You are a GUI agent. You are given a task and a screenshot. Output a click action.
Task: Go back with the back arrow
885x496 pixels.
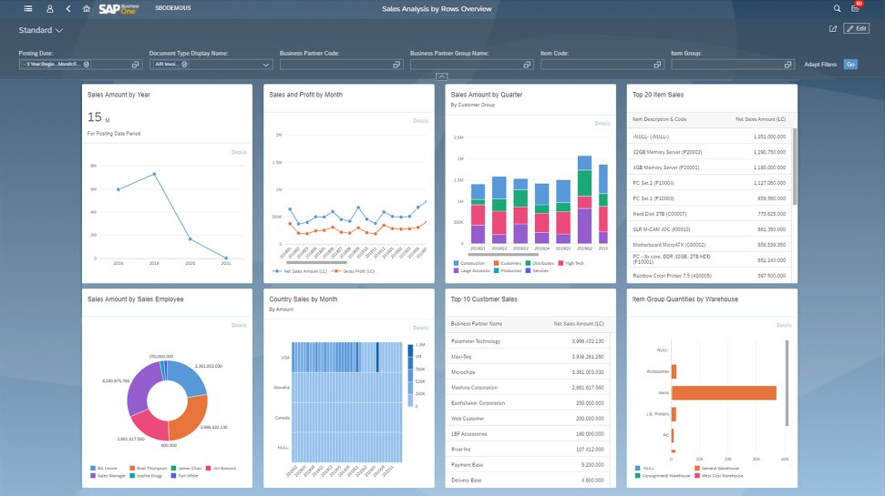[x=68, y=8]
